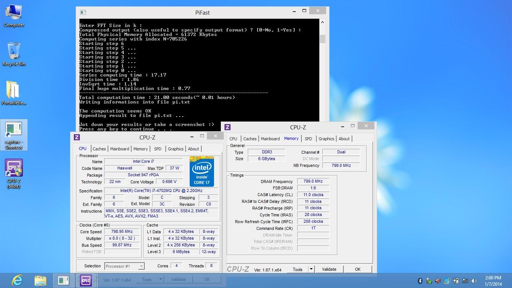
Task: Maximize the PiFast window
Action: 304,11
